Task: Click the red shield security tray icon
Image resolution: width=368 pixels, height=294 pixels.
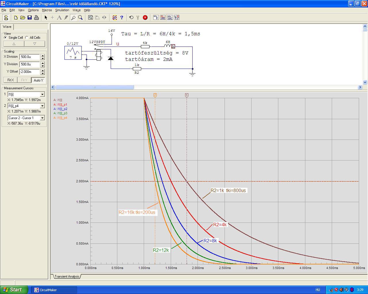Action: tap(336, 290)
